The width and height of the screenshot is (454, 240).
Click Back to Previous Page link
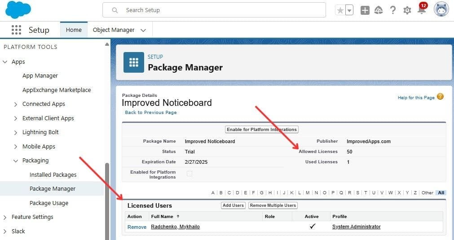click(150, 112)
